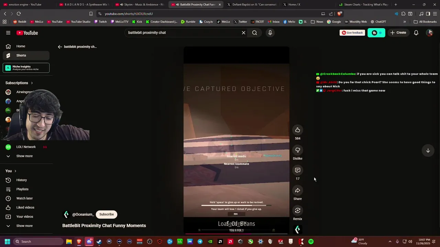Open Steam from the taskbar
The height and width of the screenshot is (247, 440).
tap(99, 242)
